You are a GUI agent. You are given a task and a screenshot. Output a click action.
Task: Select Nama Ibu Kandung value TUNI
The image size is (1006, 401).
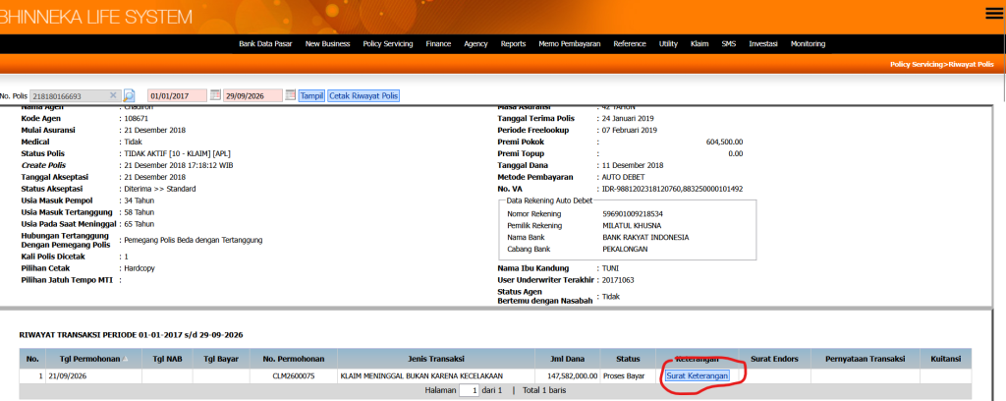point(611,269)
